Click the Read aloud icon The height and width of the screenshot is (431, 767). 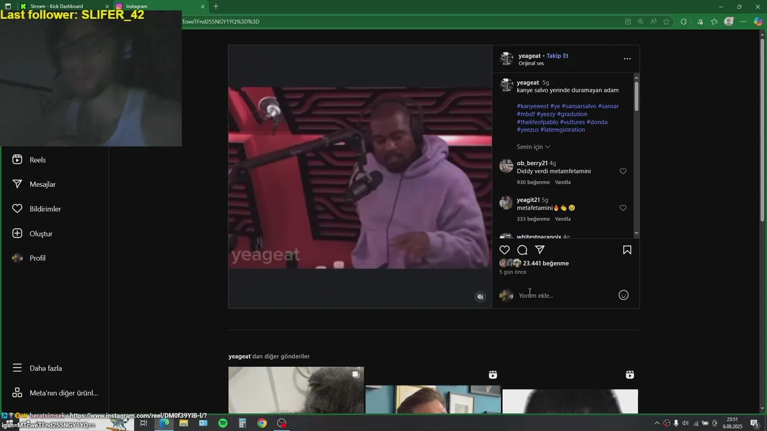click(653, 22)
